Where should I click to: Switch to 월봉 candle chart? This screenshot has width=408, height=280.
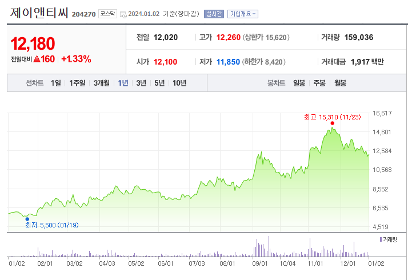click(x=340, y=83)
